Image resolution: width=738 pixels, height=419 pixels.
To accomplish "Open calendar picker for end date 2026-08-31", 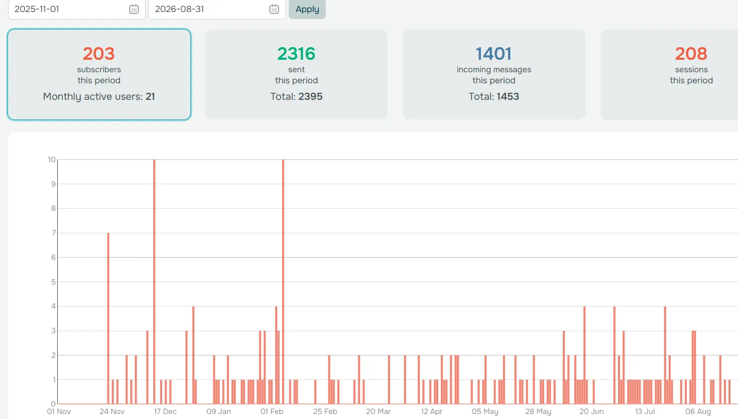I will click(x=274, y=9).
